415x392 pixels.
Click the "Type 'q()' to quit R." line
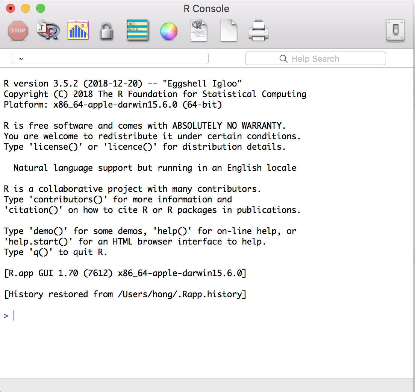coord(55,252)
